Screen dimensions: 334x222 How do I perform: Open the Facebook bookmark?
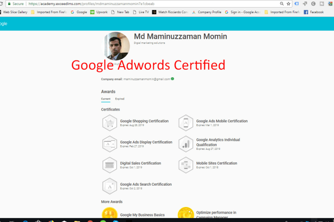coord(314,12)
